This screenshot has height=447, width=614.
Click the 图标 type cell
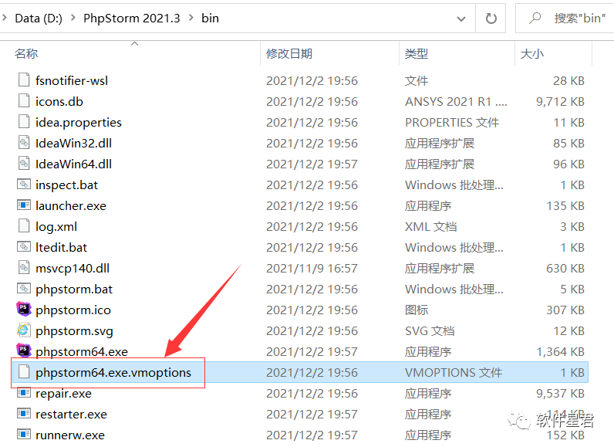pos(417,310)
